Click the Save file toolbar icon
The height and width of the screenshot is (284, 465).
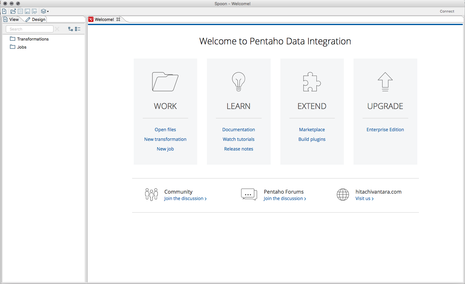27,11
